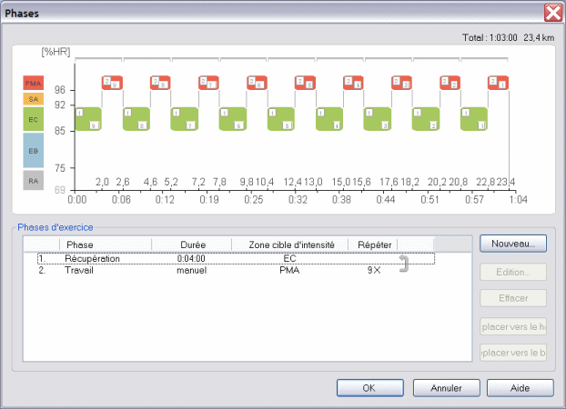Select the first green recovery block in chart

click(87, 119)
